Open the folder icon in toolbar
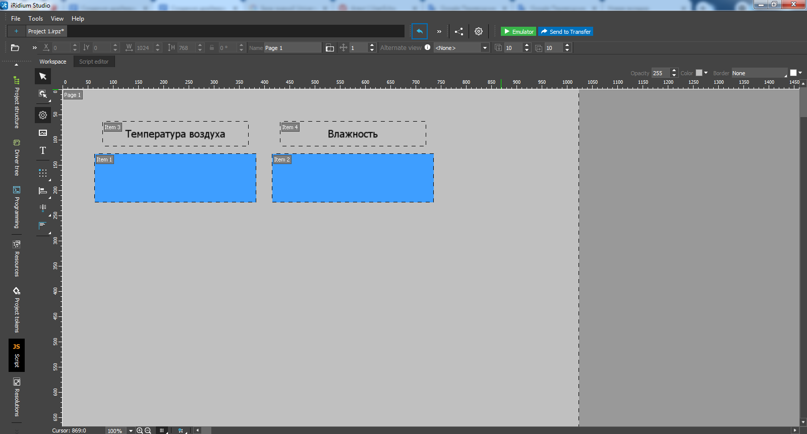 click(x=15, y=48)
